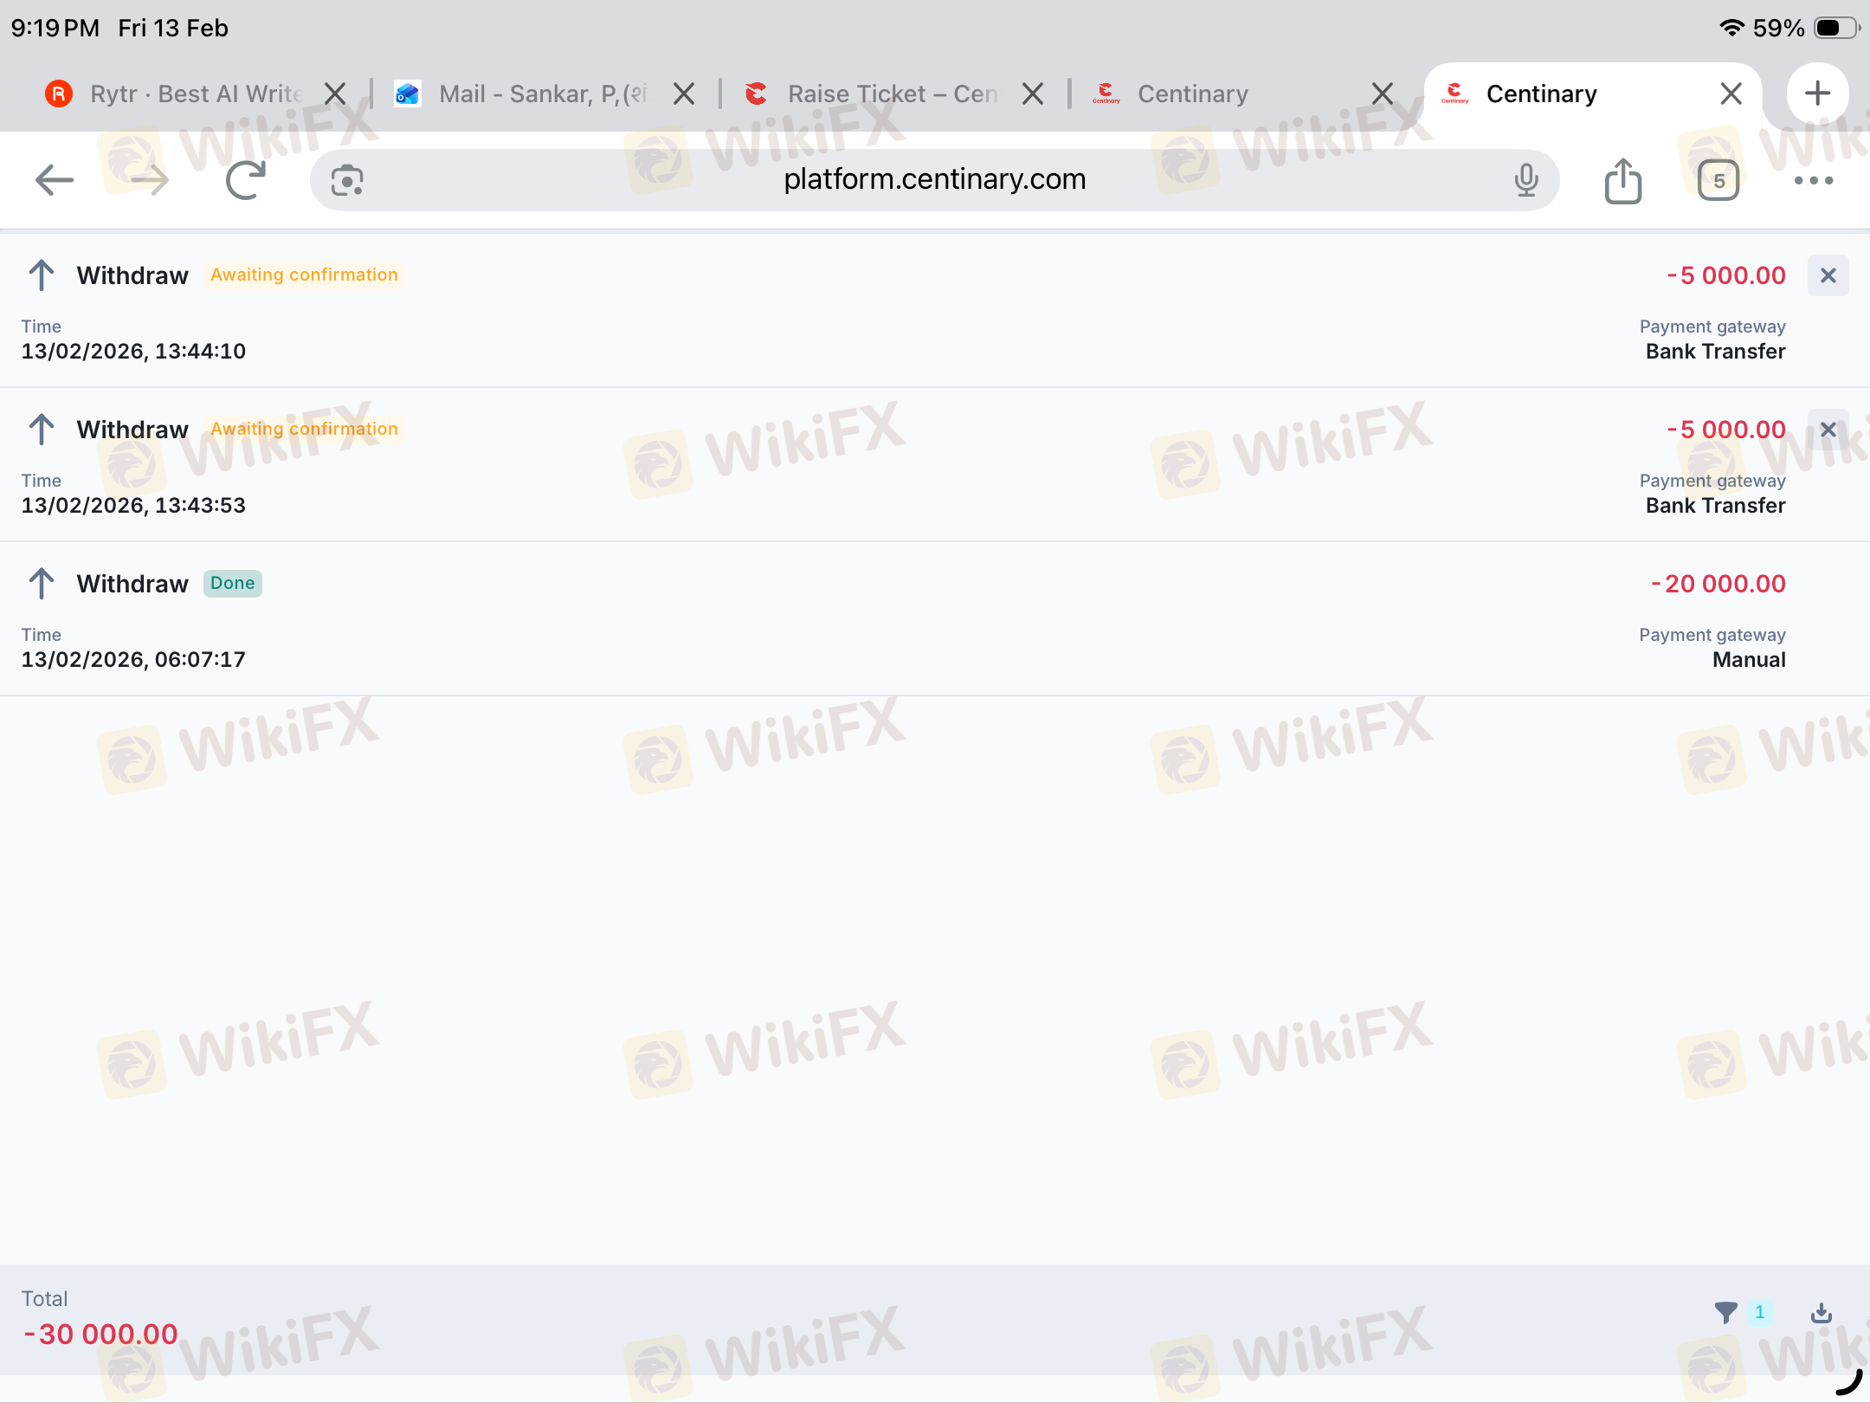The image size is (1870, 1403).
Task: Open the three-dot browser menu
Action: (x=1814, y=180)
